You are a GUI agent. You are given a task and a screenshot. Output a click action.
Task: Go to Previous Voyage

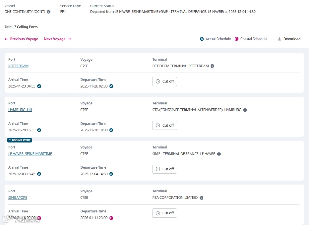[x=21, y=39]
